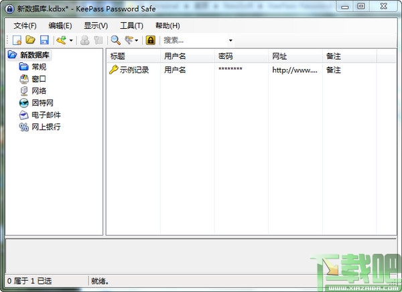
Task: Click the 电子邮件 envelope icon
Action: point(24,115)
